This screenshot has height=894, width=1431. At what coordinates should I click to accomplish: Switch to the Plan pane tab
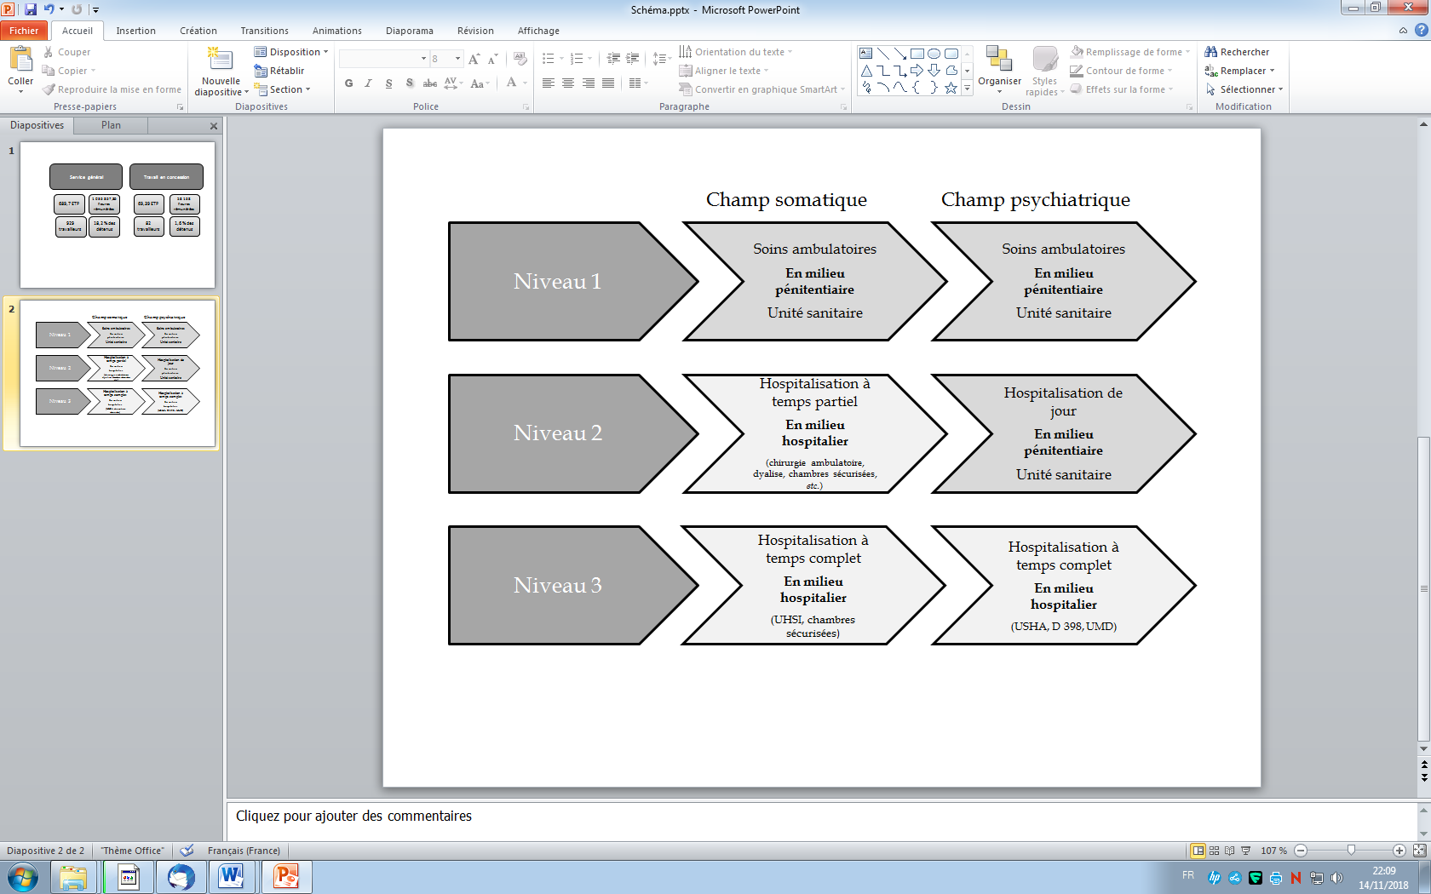pos(111,125)
